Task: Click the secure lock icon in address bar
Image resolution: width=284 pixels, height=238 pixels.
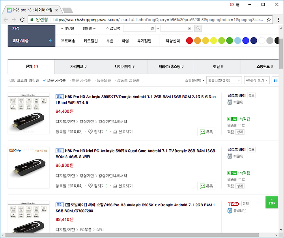Action: coord(32,20)
